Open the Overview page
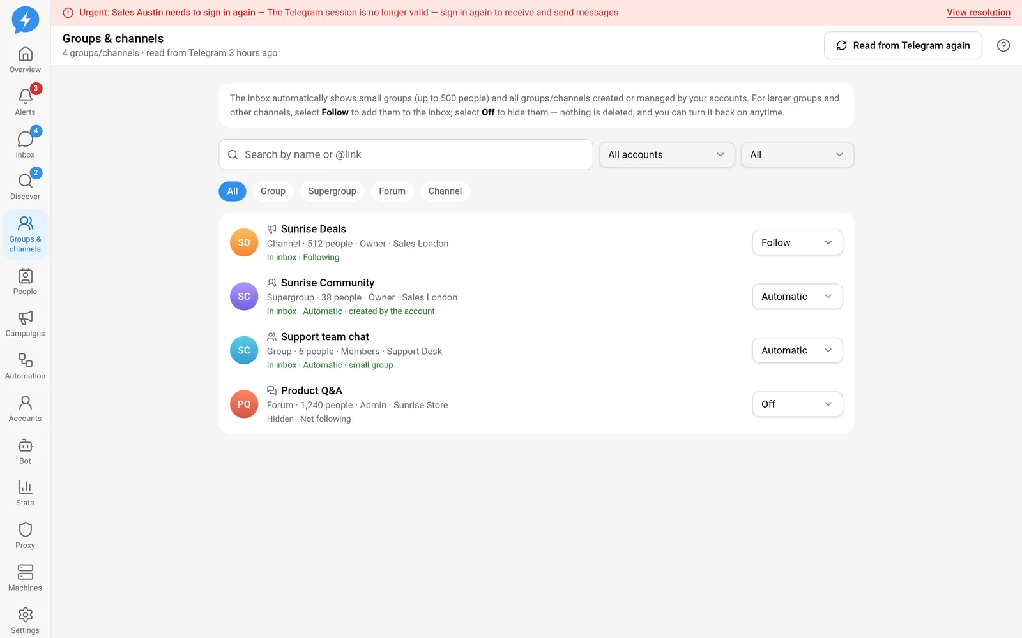The image size is (1022, 638). [26, 61]
